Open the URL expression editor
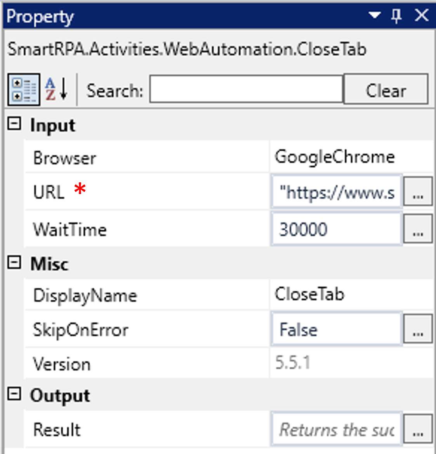This screenshot has width=436, height=454. click(x=417, y=191)
